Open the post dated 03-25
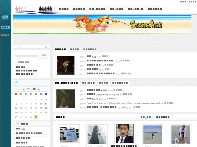The width and height of the screenshot is (197, 147). 100,61
